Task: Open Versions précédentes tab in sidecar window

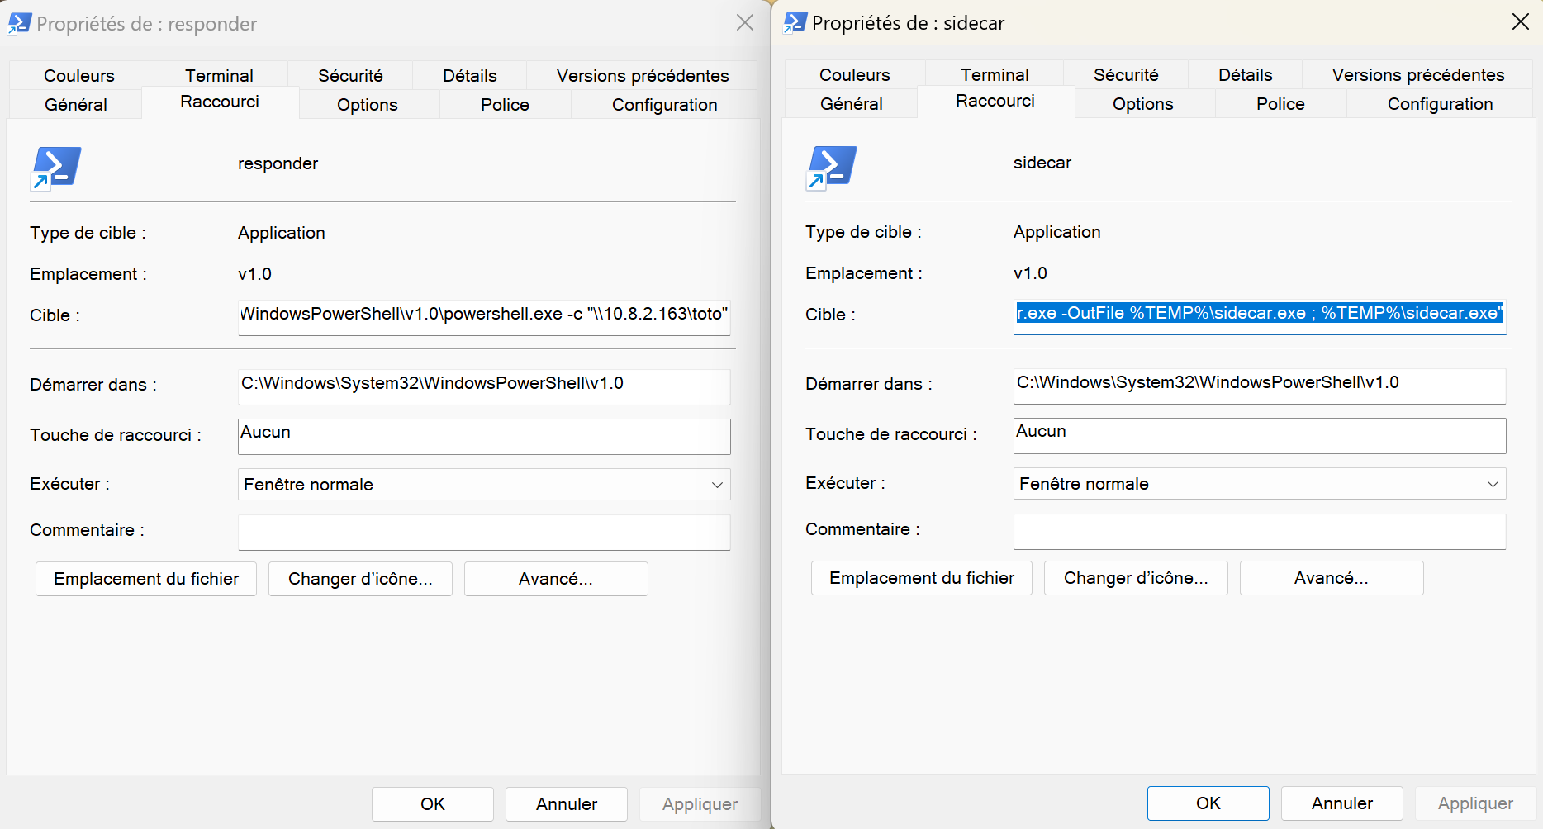Action: 1418,74
